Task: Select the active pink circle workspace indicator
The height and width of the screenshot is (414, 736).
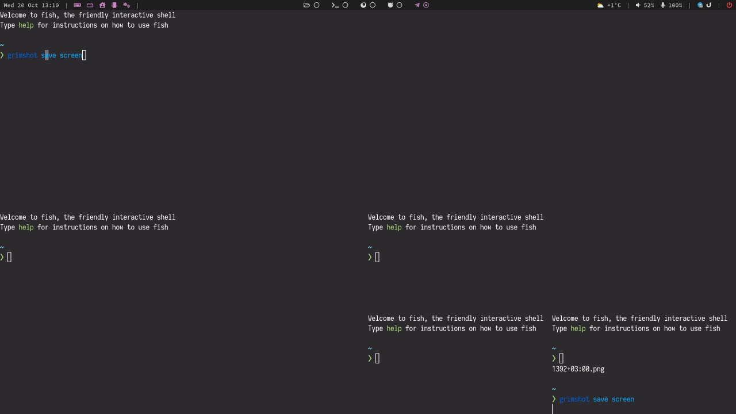Action: [x=426, y=5]
